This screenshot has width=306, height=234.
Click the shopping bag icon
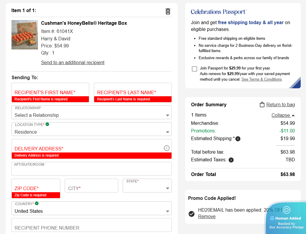(x=262, y=104)
